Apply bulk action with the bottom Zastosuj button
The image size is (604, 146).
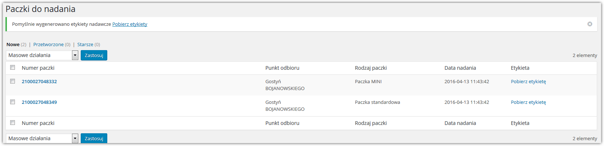(94, 138)
